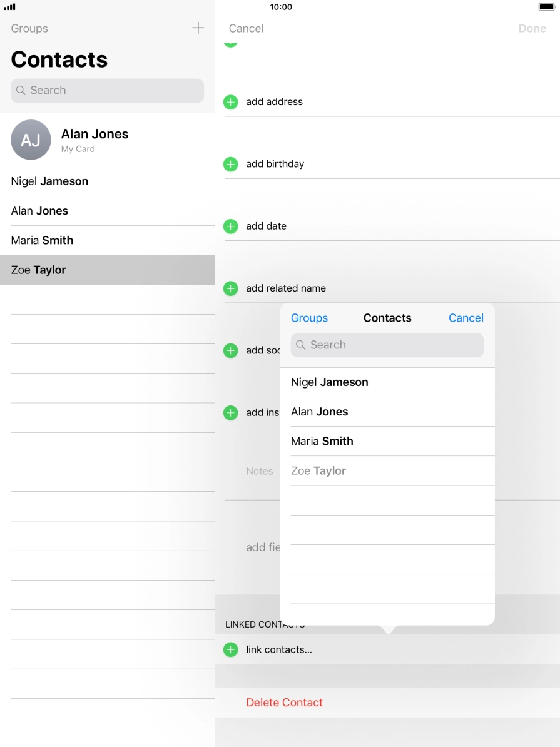Cancel the link contacts popover
Screen dimensions: 560x747
tap(466, 318)
